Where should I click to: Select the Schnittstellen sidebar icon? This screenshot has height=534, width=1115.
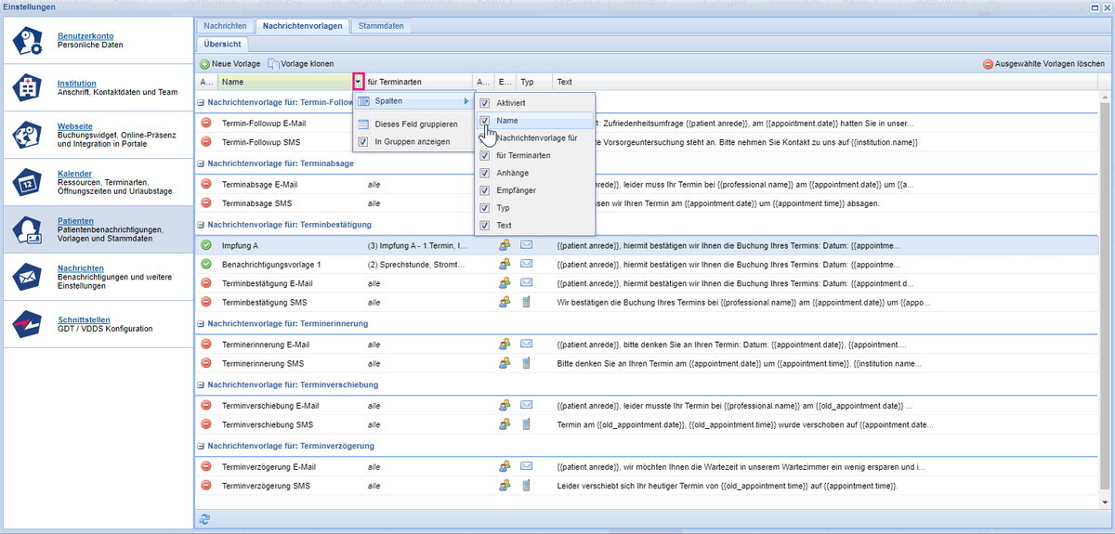(28, 323)
